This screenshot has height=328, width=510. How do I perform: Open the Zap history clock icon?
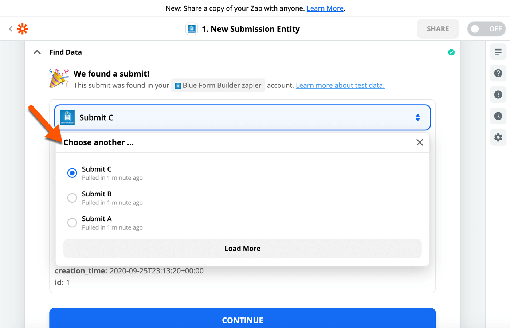pyautogui.click(x=498, y=116)
